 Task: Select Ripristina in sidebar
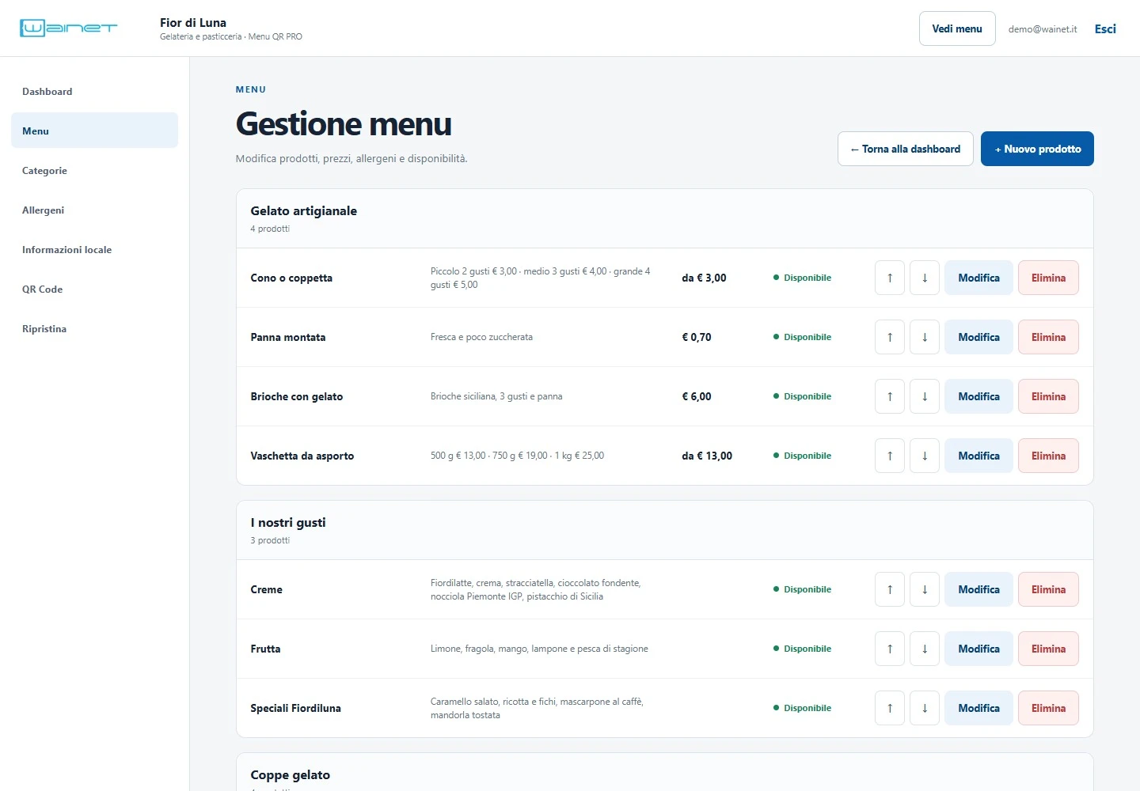tap(95, 329)
